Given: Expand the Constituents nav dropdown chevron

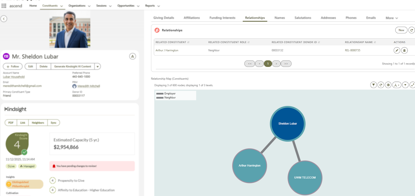Looking at the screenshot, I should click(x=61, y=6).
